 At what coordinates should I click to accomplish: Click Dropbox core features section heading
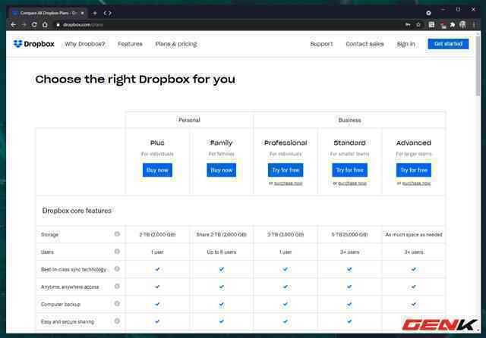click(77, 211)
